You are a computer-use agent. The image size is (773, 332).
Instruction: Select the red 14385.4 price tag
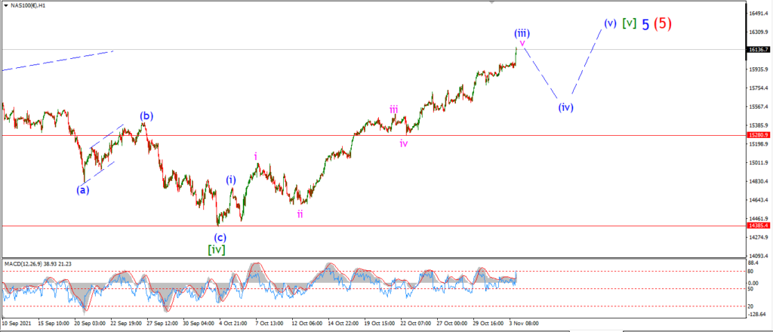coord(759,226)
